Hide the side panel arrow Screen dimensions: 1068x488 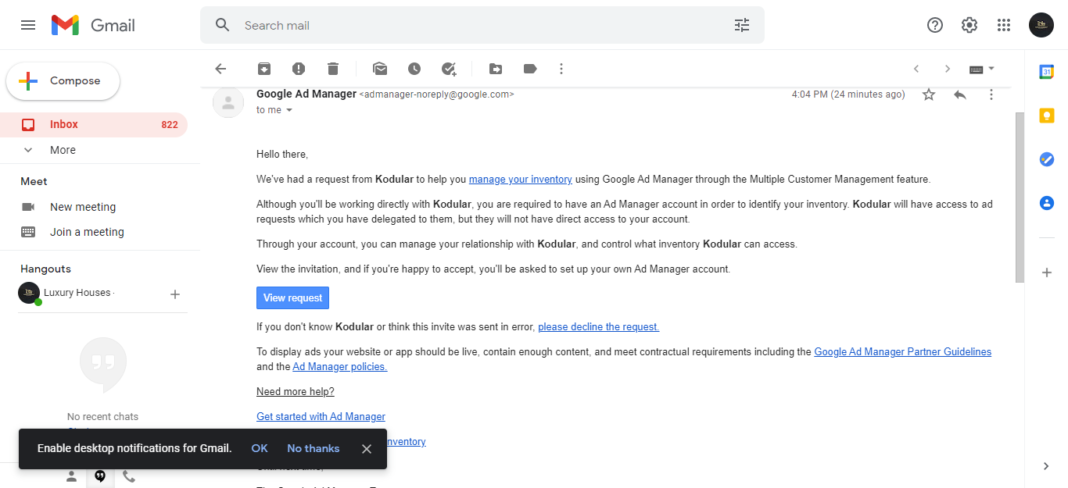(1047, 466)
